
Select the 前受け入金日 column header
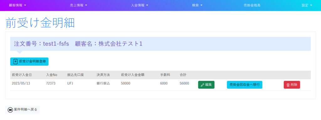point(22,75)
